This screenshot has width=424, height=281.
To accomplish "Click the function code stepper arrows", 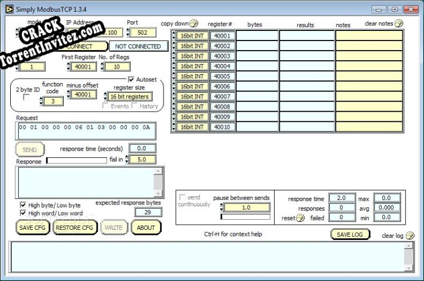I will [41, 101].
